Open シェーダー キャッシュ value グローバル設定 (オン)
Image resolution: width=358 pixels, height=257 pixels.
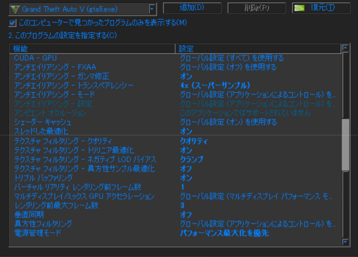pos(228,122)
